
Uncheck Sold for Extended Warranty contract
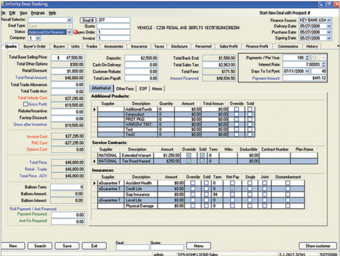coord(201,155)
